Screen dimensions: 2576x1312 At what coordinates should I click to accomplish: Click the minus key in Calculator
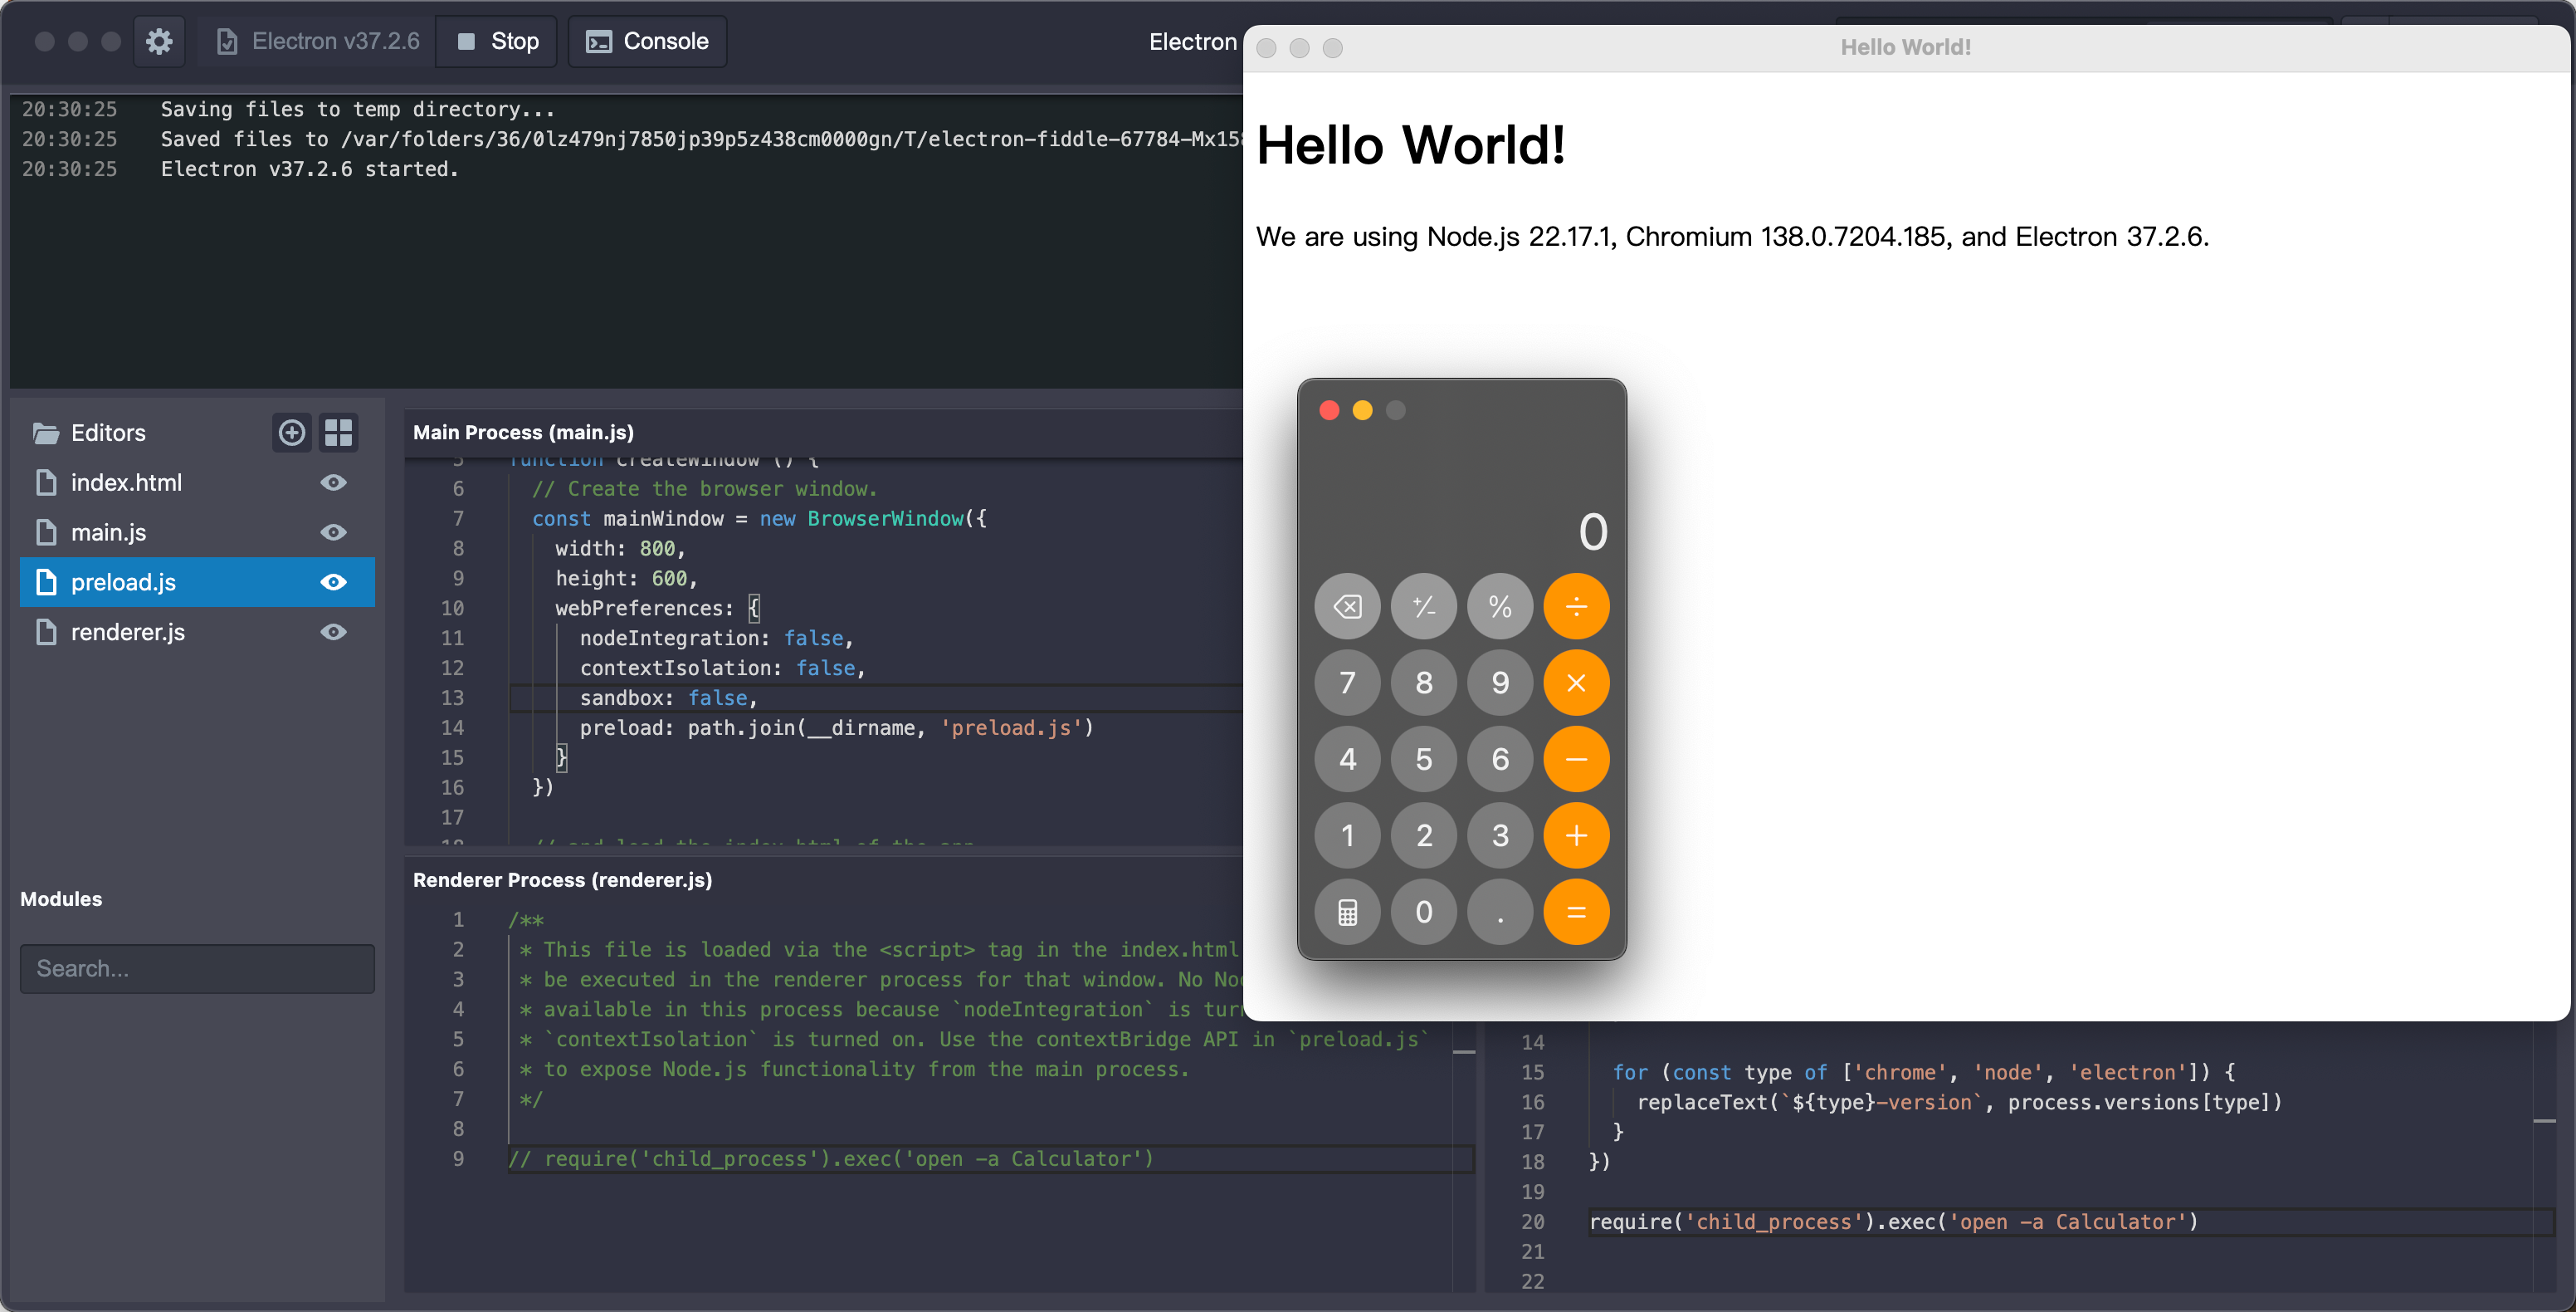tap(1576, 760)
